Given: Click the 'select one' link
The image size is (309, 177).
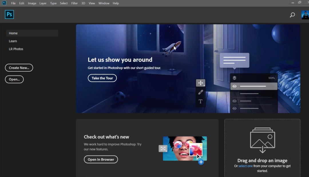Looking at the screenshot, I should (245, 166).
